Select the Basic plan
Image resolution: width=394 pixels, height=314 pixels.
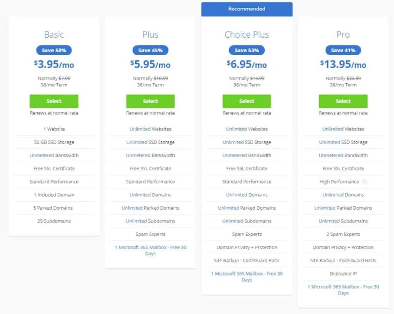click(x=54, y=101)
